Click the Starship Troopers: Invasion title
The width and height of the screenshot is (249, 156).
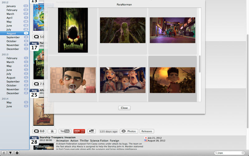[58, 137]
